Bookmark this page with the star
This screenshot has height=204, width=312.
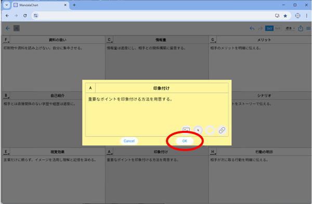[x=285, y=16]
